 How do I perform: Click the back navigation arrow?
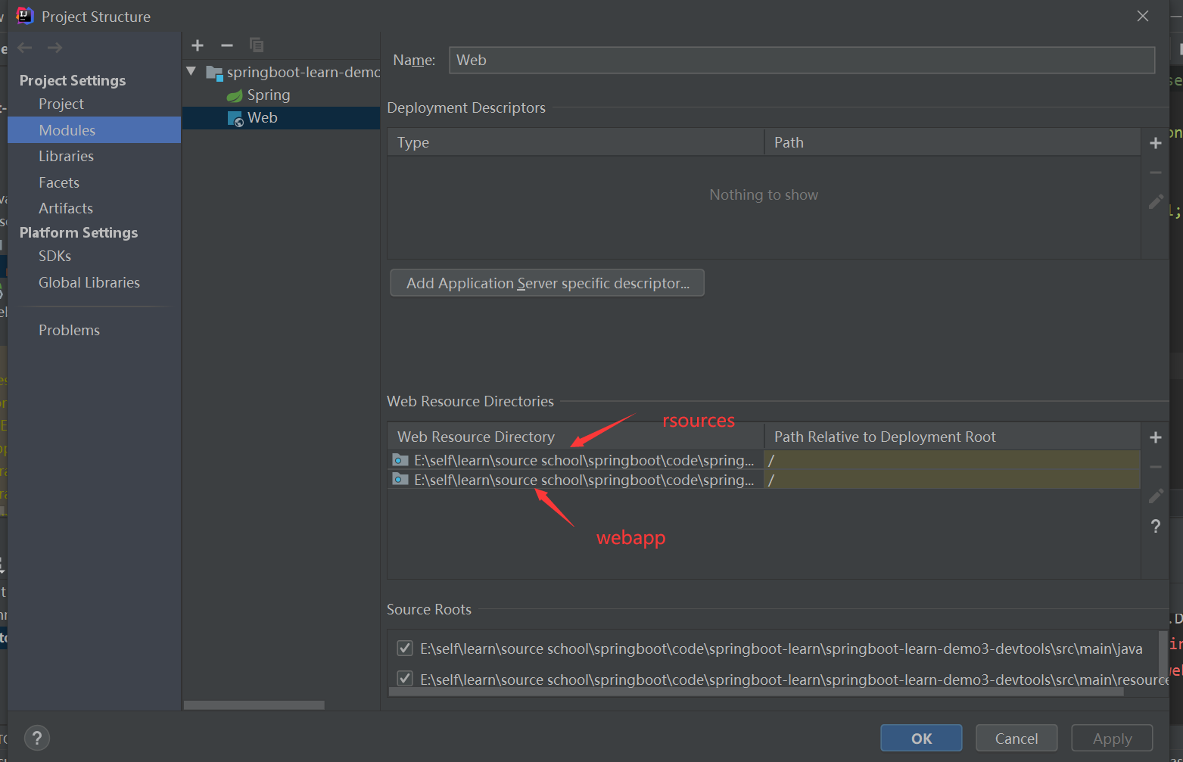(x=25, y=48)
